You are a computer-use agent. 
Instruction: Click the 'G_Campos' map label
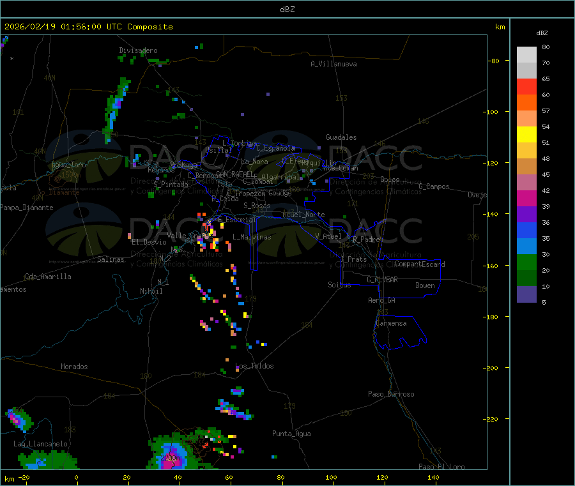click(434, 186)
